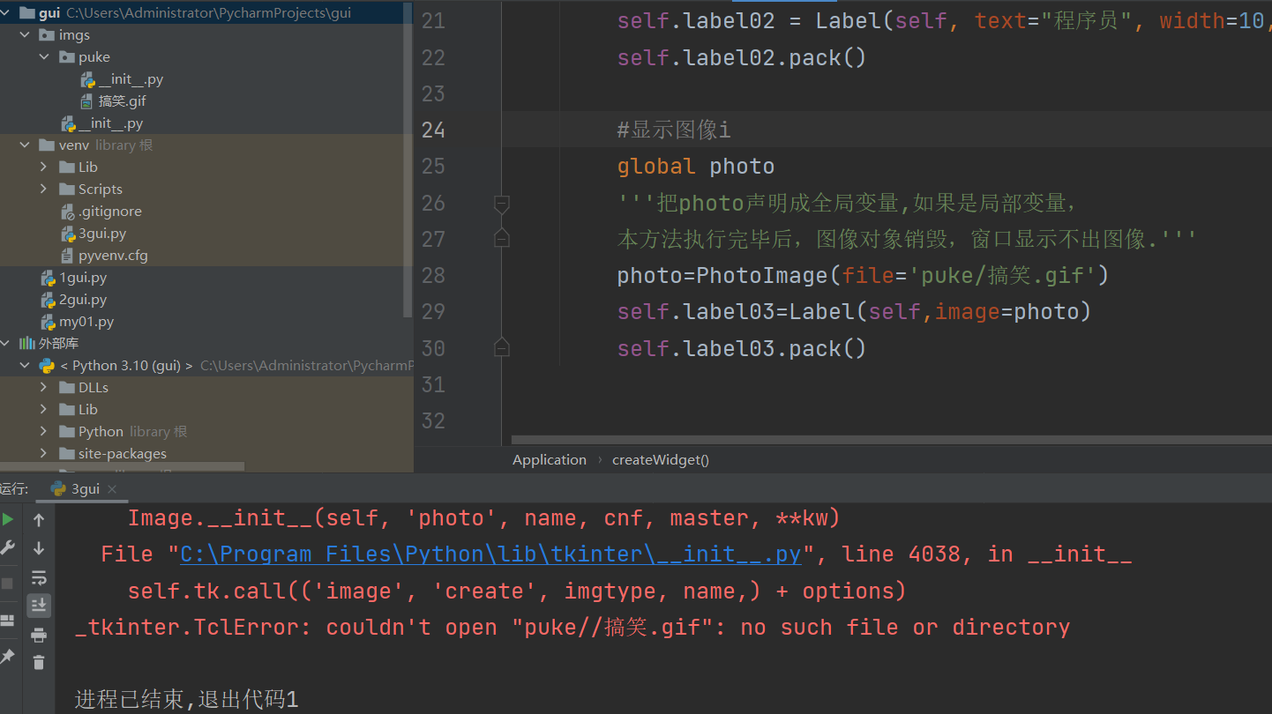Click the restore layout icon in Run panel
The image size is (1272, 714).
coord(8,620)
